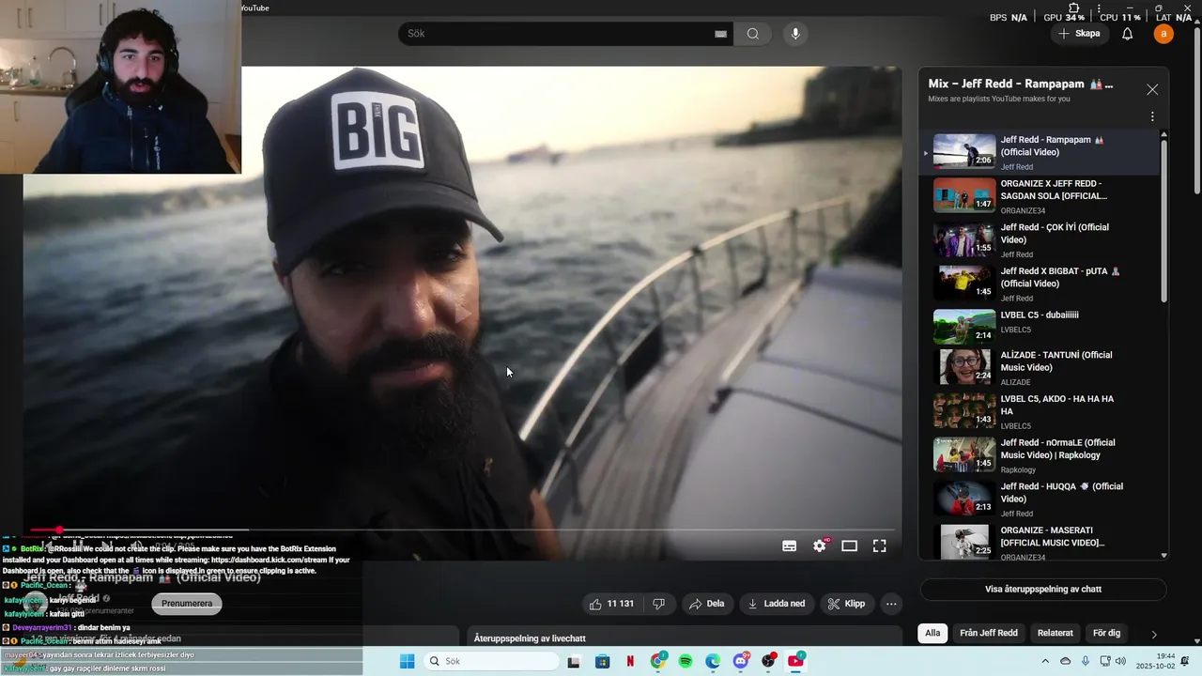Viewport: 1202px width, 676px height.
Task: Click the Återuppspelning av livechatt header
Action: coord(530,638)
